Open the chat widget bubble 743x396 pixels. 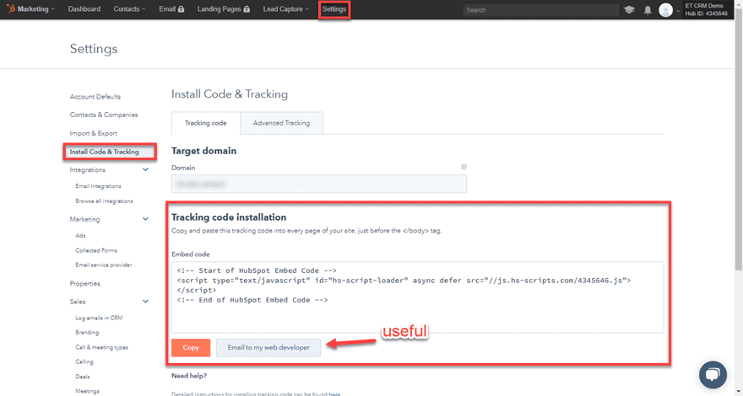713,375
